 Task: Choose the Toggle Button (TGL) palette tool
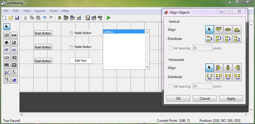pyautogui.click(x=7, y=65)
